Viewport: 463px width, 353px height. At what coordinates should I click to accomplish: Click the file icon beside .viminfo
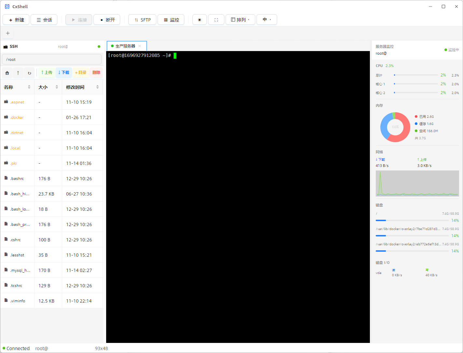tap(6, 300)
